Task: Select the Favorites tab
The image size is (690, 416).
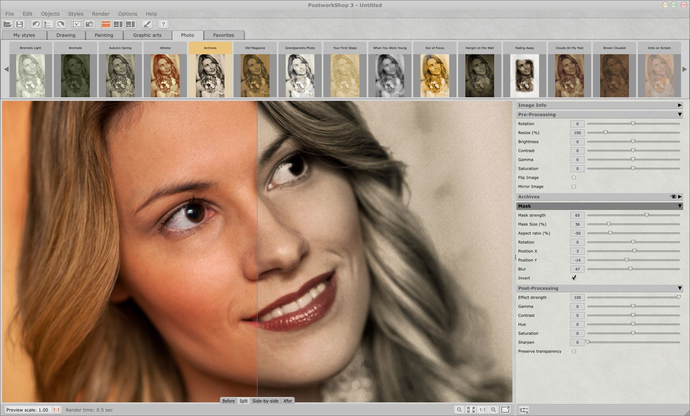Action: pos(223,35)
